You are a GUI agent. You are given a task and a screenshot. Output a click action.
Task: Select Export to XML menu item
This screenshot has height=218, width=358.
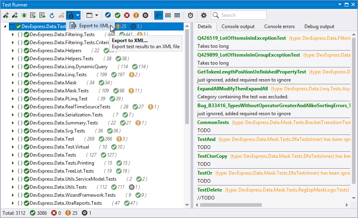(x=94, y=26)
